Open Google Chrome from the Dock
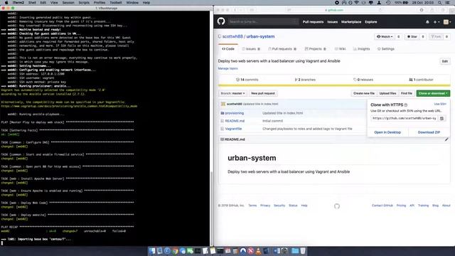Image resolution: width=455 pixels, height=256 pixels. 175,251
